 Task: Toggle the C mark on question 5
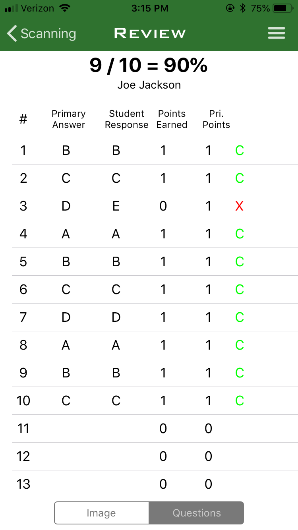(239, 262)
